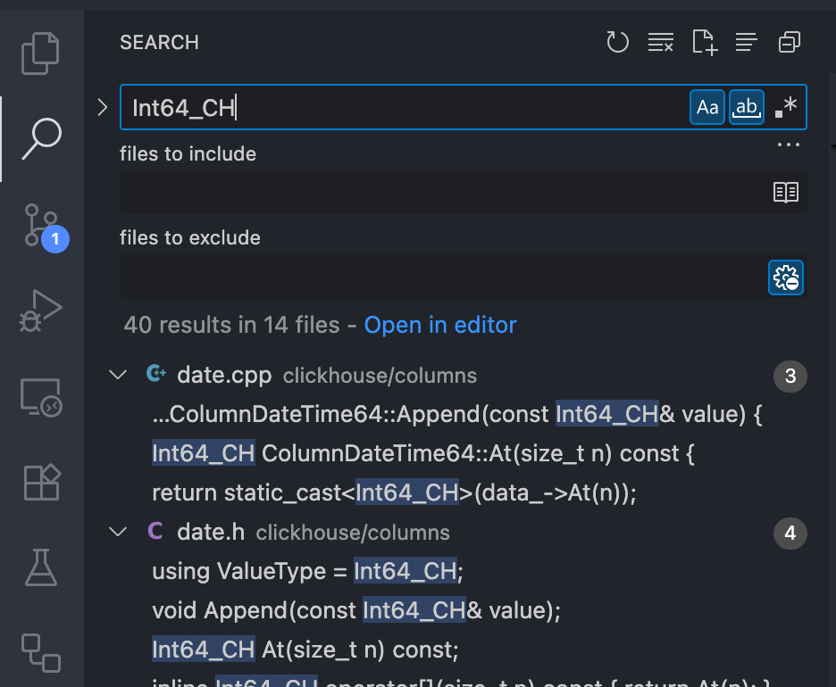Refresh the search results
Image resolution: width=836 pixels, height=687 pixels.
click(617, 42)
